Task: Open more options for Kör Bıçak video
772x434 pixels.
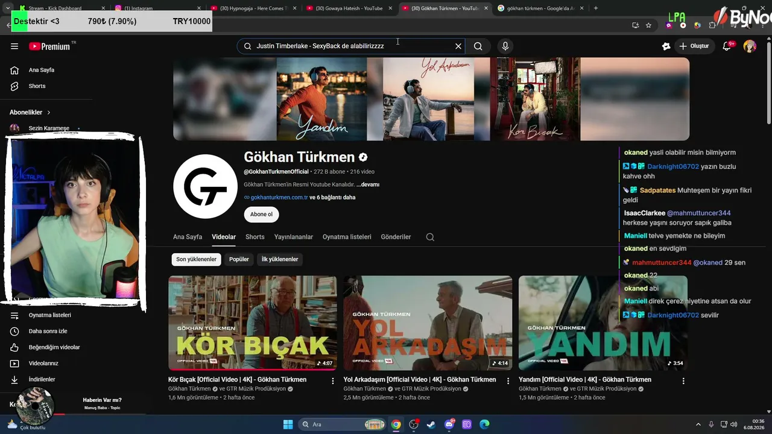Action: click(x=333, y=381)
